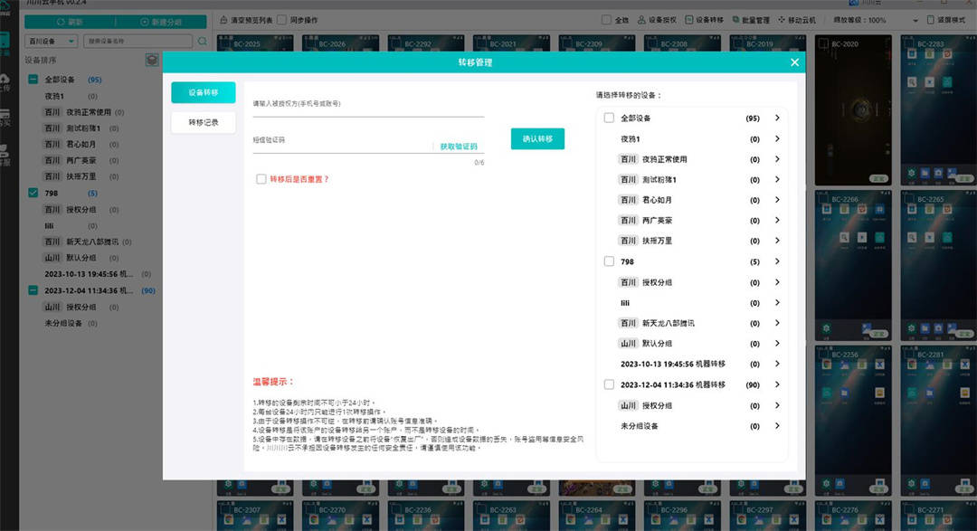
Task: Open 批量管理 batch management
Action: click(748, 19)
